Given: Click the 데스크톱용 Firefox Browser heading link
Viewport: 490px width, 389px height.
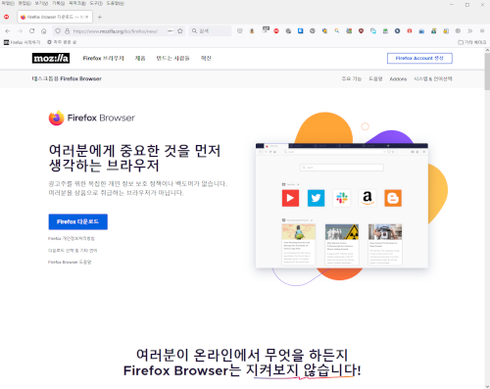Looking at the screenshot, I should [x=67, y=78].
